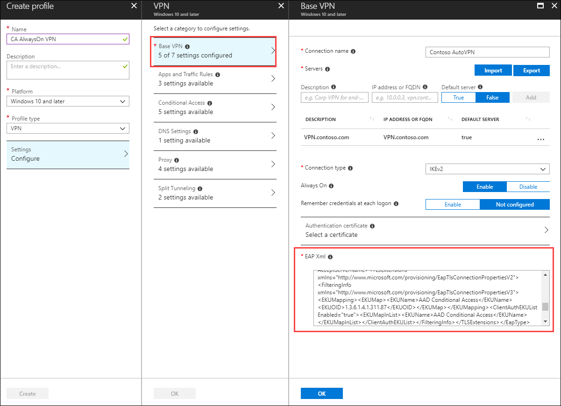Click the info icon beside Base VPN category
The image size is (561, 406).
[x=187, y=46]
